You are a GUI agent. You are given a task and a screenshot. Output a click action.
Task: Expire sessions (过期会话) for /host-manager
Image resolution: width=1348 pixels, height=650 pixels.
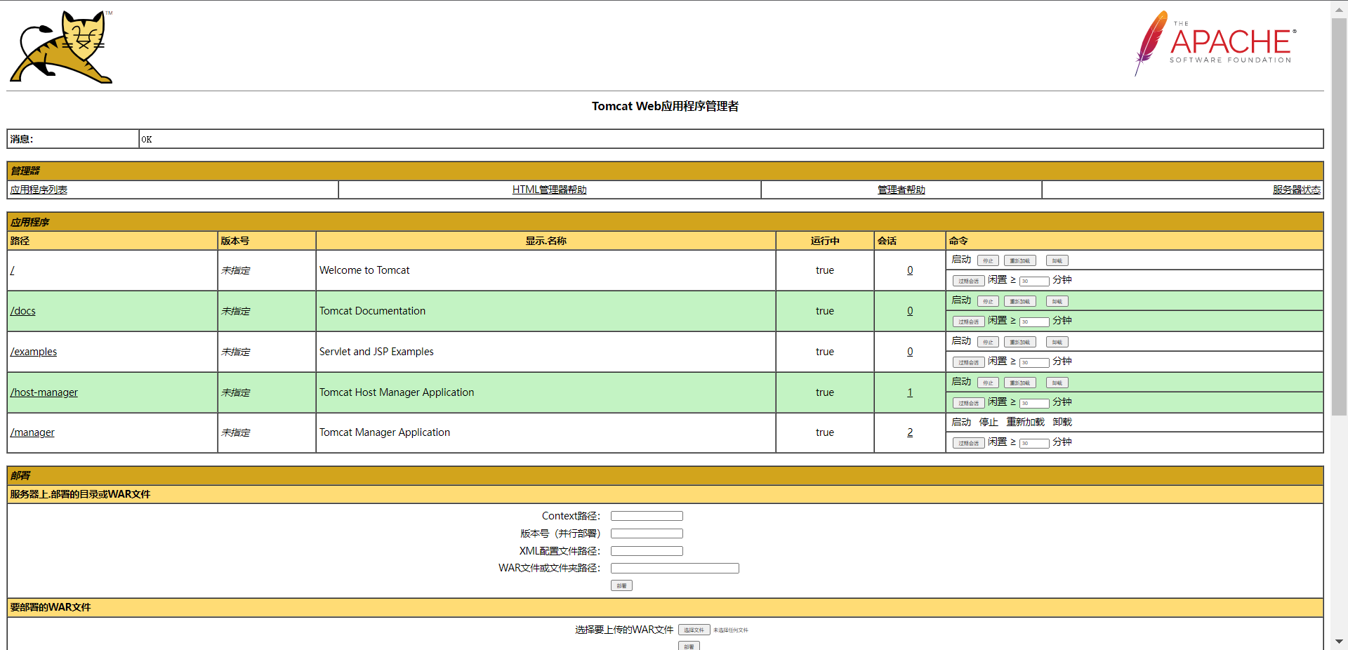[x=968, y=403]
